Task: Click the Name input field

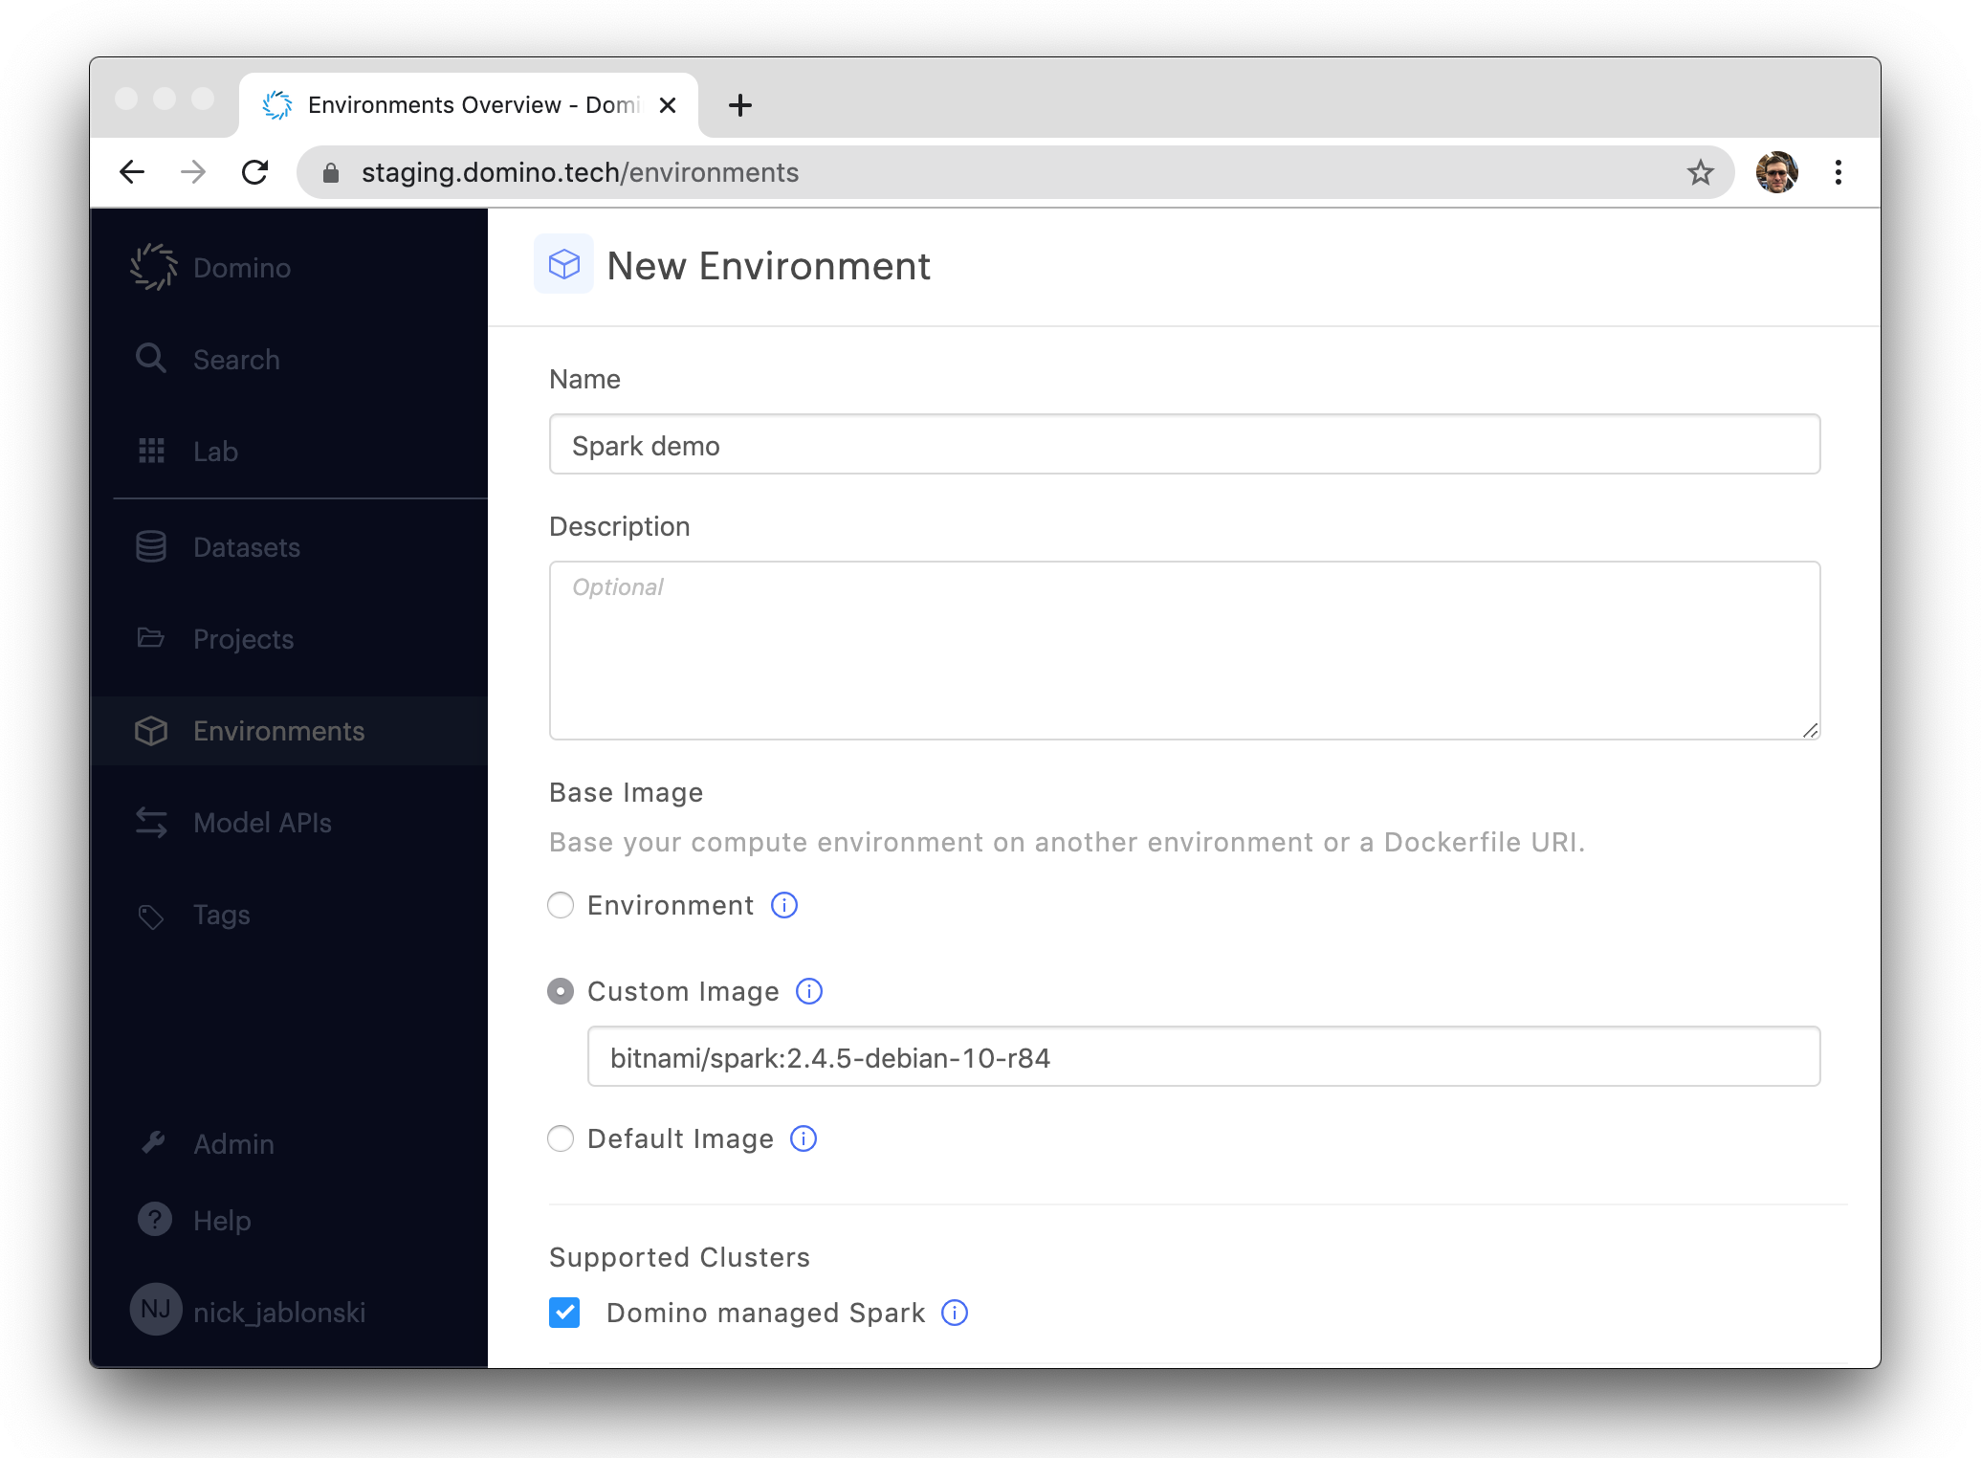Action: tap(1185, 445)
